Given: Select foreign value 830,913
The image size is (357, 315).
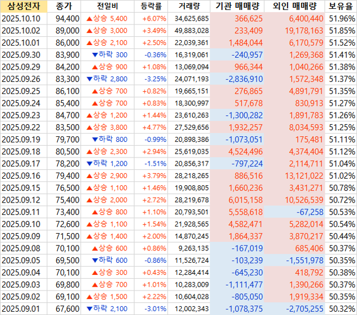Looking at the screenshot, I should tap(295, 103).
